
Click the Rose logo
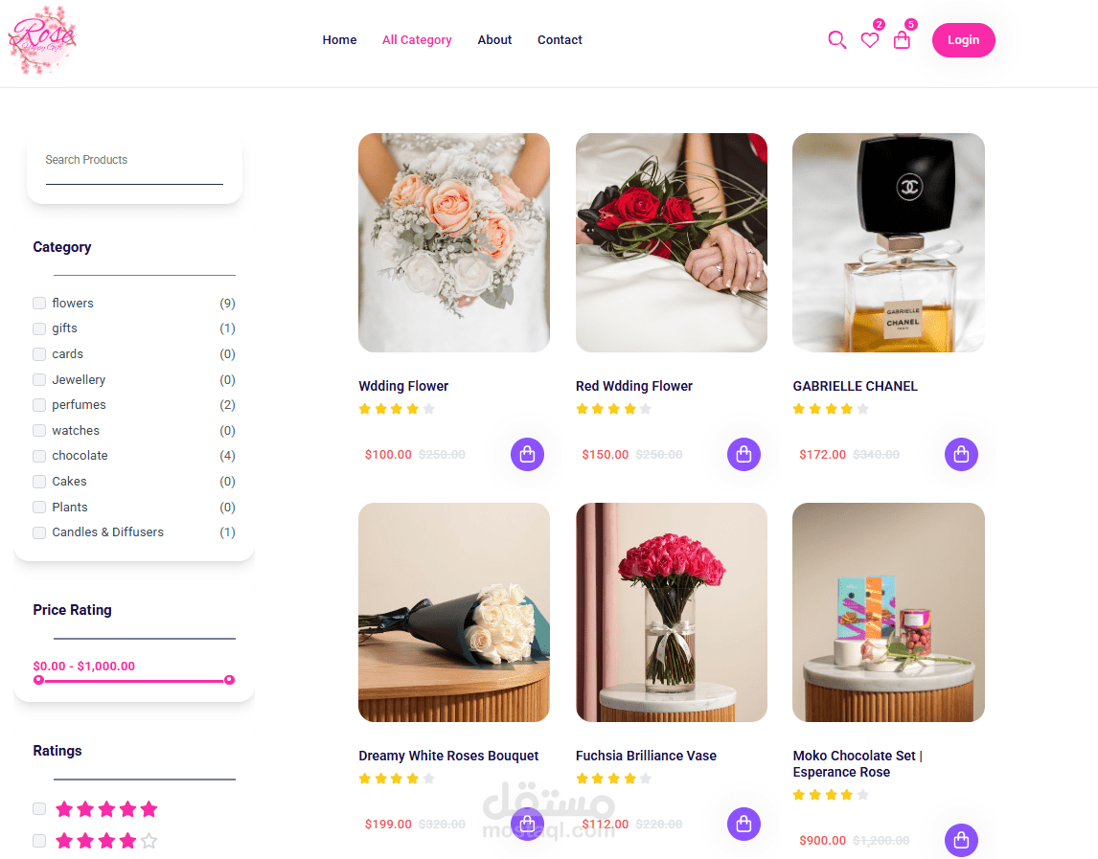42,40
